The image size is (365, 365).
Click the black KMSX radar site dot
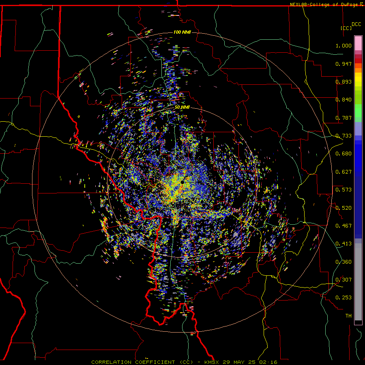pos(182,182)
